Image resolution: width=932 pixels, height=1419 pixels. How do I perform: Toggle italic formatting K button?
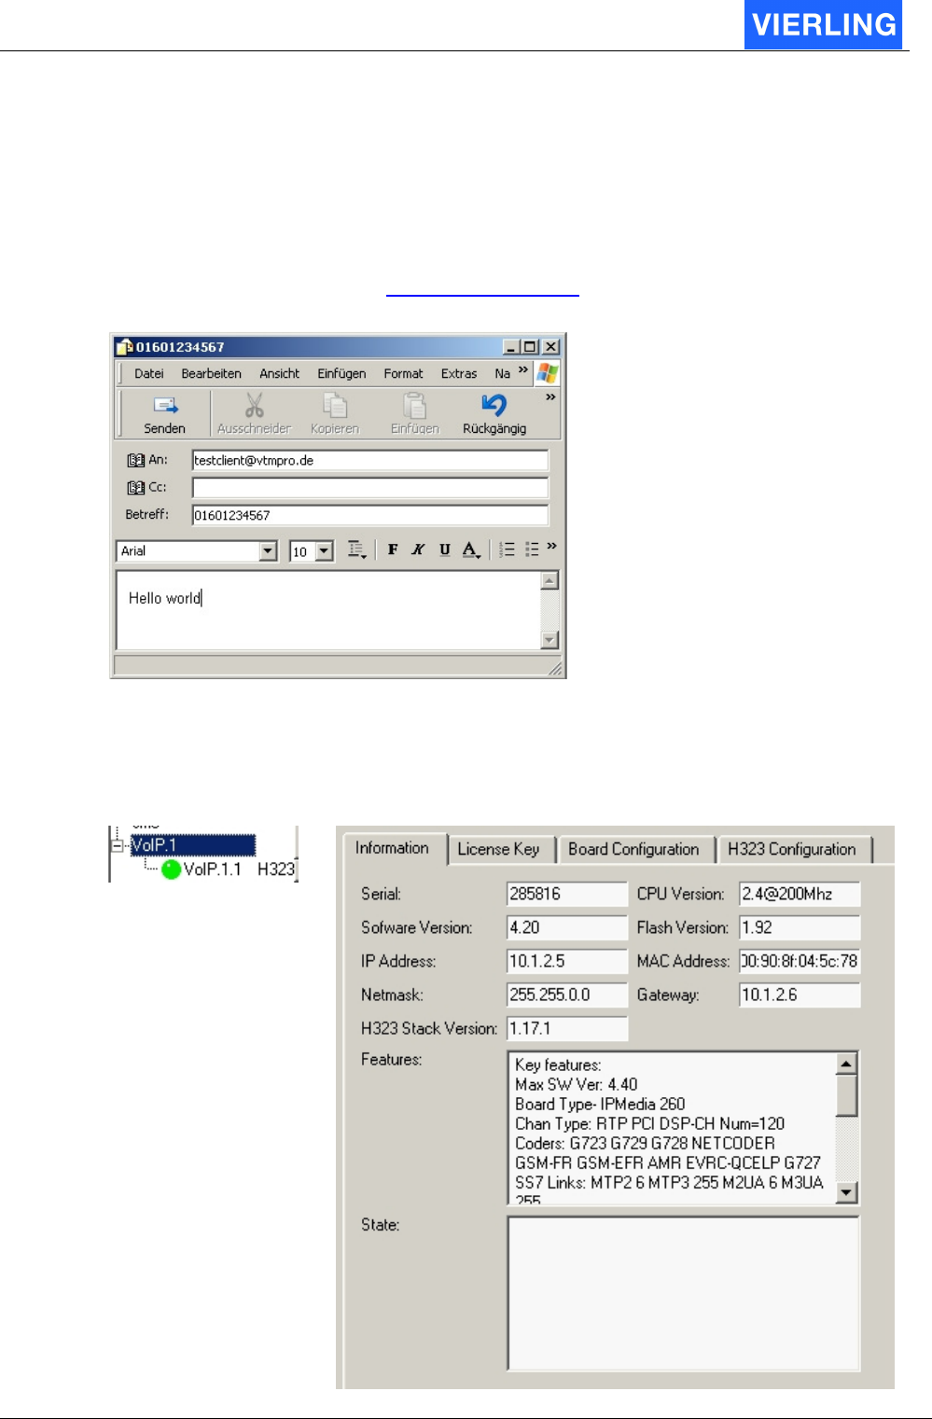(418, 550)
